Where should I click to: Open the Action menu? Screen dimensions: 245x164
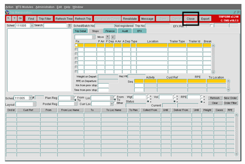(9, 7)
